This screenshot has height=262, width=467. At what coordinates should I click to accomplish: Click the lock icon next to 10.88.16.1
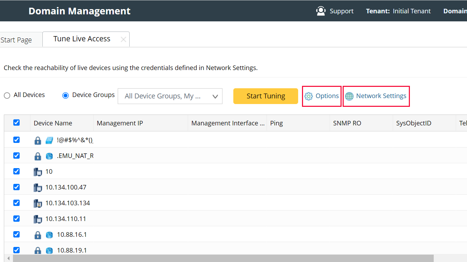tap(37, 234)
